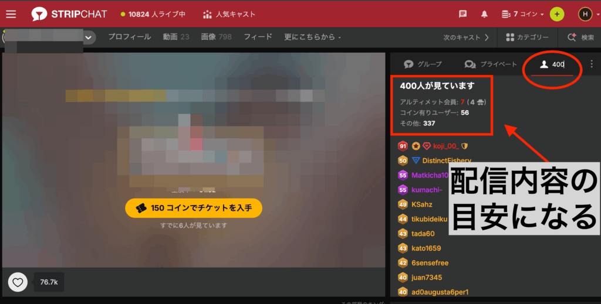Open user ad0augusta6per1 in viewer list
This screenshot has height=304, width=601.
coord(440,292)
